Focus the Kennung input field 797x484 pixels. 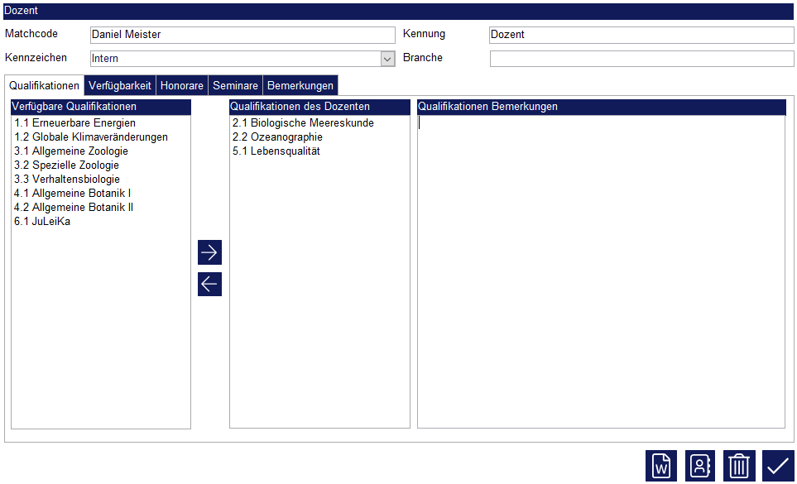[x=641, y=35]
